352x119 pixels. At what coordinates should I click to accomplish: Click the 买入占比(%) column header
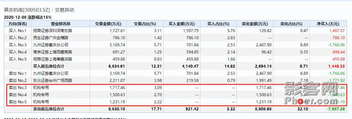pyautogui.click(x=218, y=24)
